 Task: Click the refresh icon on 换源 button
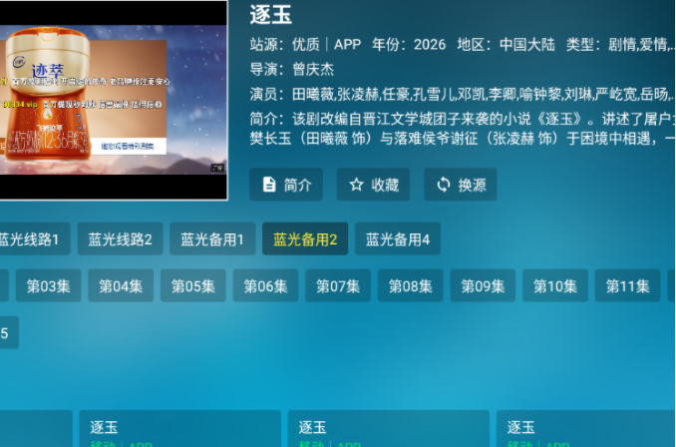pyautogui.click(x=444, y=185)
